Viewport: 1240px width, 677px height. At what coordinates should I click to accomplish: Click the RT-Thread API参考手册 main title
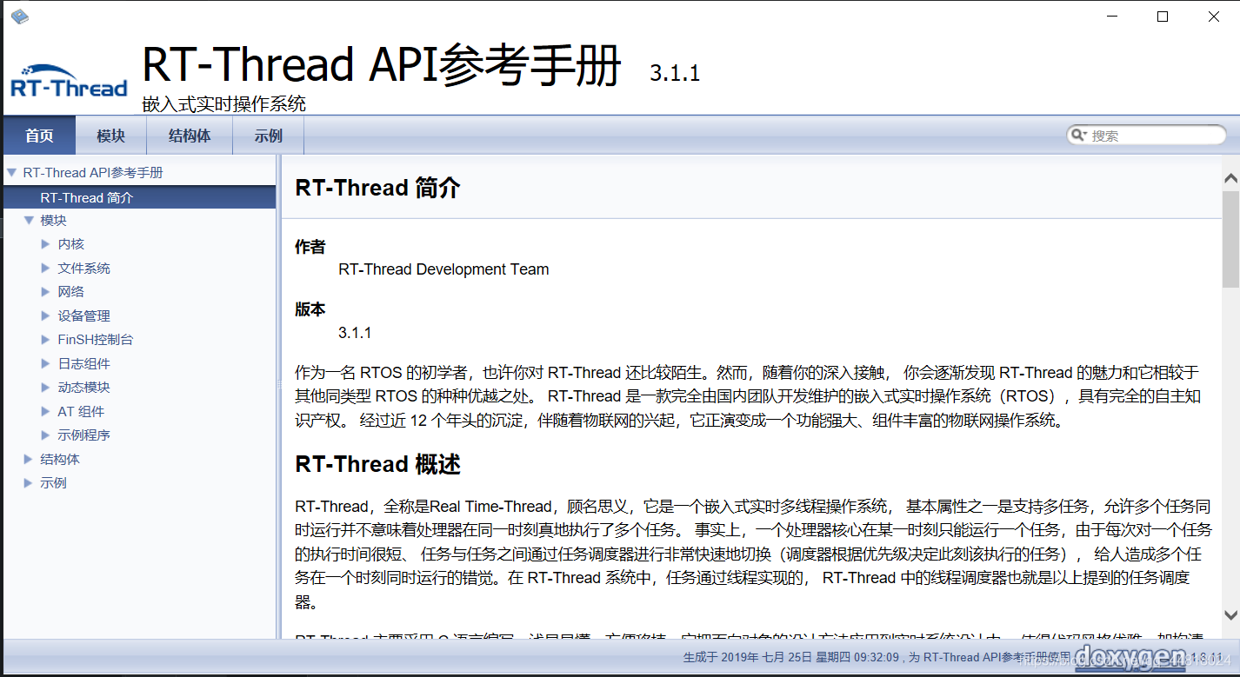[x=383, y=65]
